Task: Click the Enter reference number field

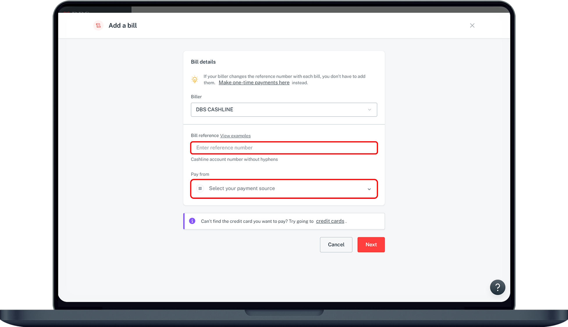Action: (284, 148)
